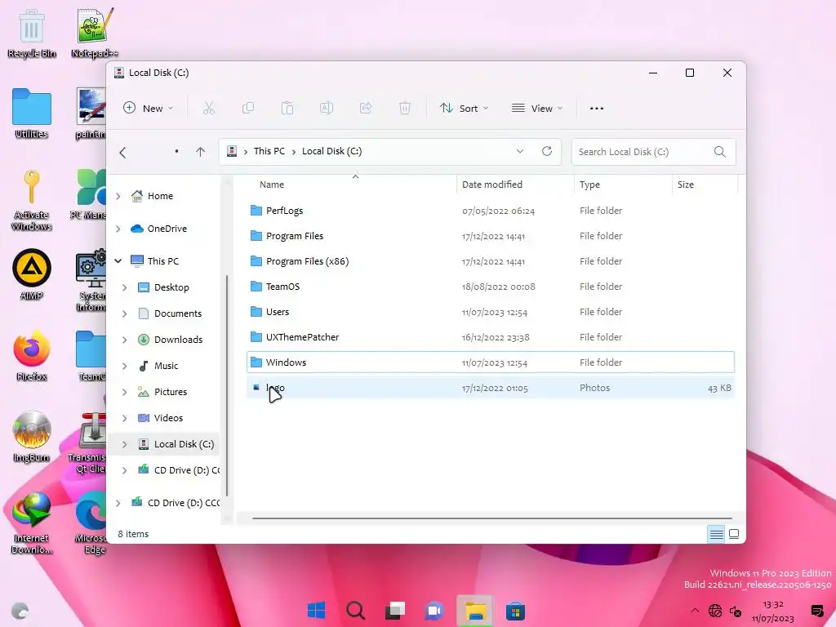836x627 pixels.
Task: Open Windows Start button on taskbar
Action: click(316, 611)
